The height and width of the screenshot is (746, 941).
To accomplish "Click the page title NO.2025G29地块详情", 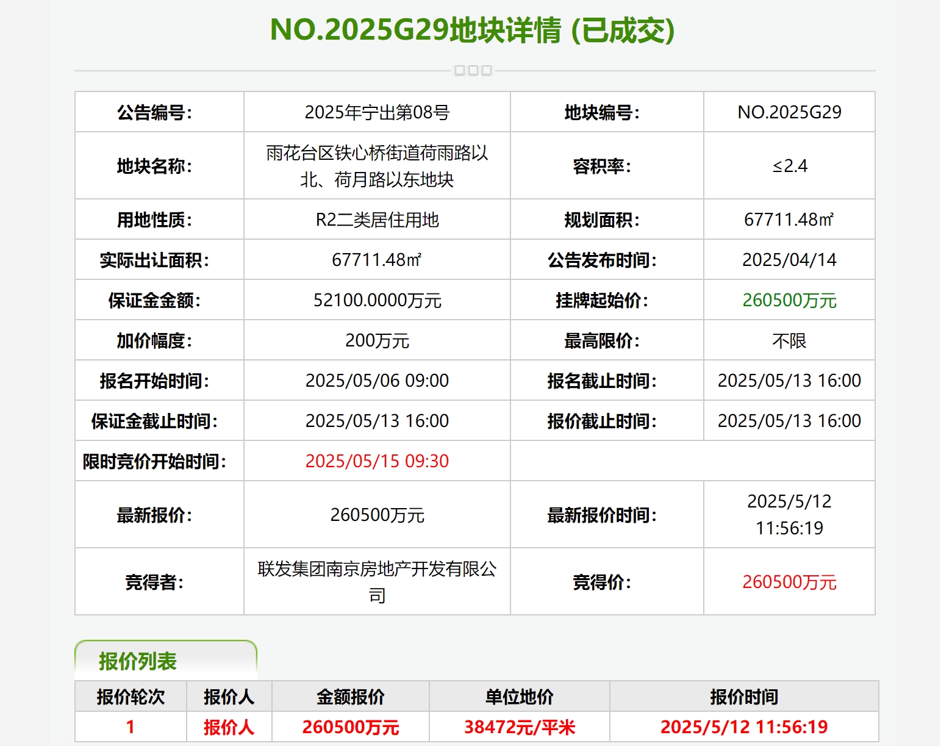I will pyautogui.click(x=472, y=30).
